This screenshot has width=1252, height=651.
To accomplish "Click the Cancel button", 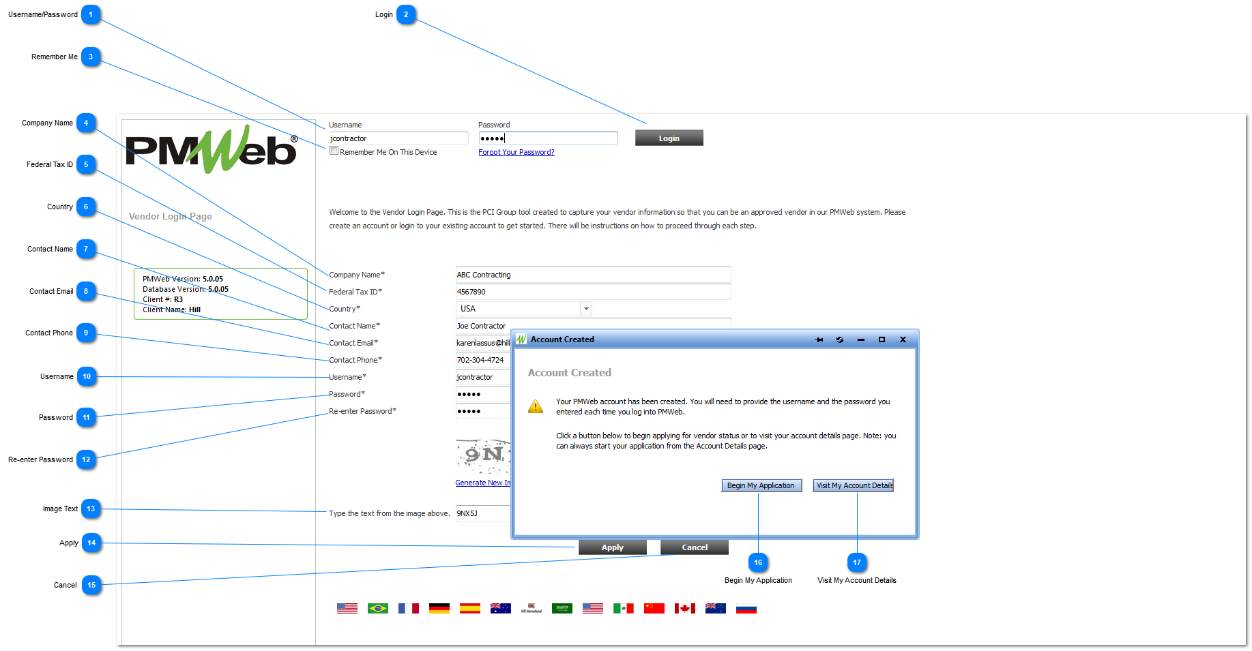I will pyautogui.click(x=694, y=547).
